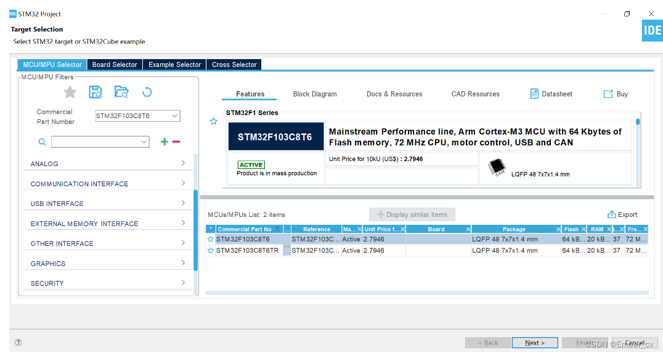Click the Reference column header
The image size is (663, 354).
316,229
